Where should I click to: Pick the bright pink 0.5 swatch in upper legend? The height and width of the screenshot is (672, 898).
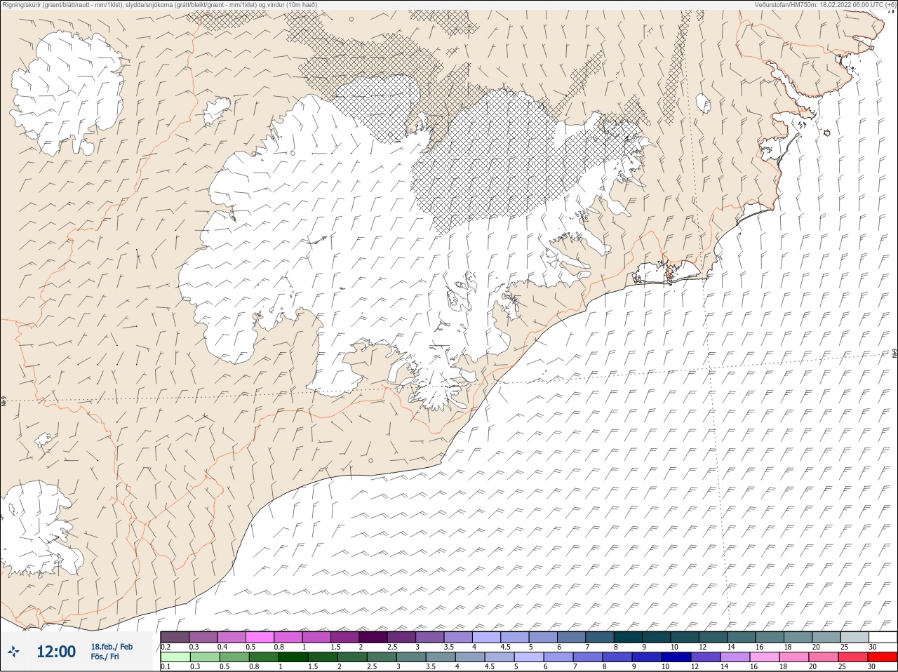click(x=260, y=637)
